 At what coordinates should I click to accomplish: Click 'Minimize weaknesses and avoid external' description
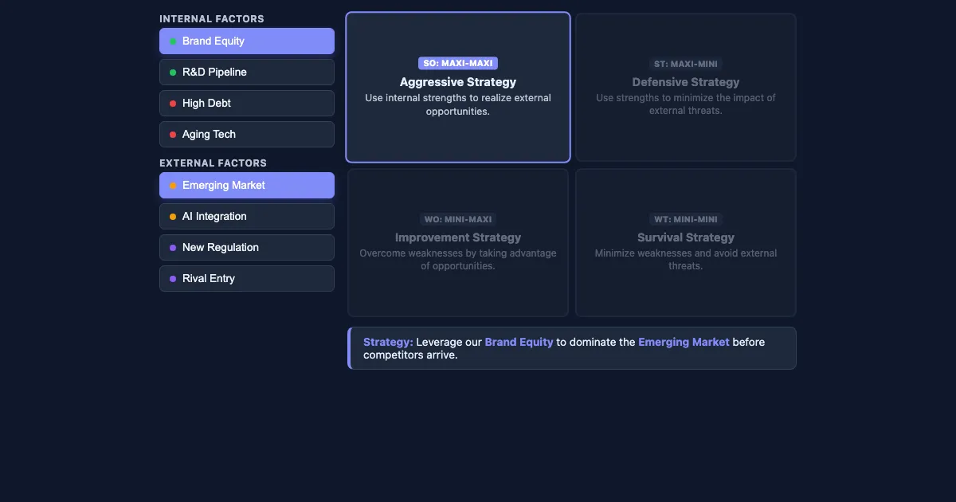pyautogui.click(x=686, y=260)
